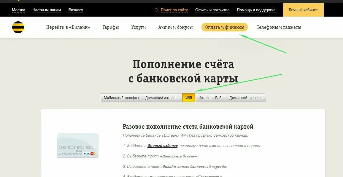Open Перейти в «Билайн» menu
This screenshot has height=177, width=343.
coord(68,27)
